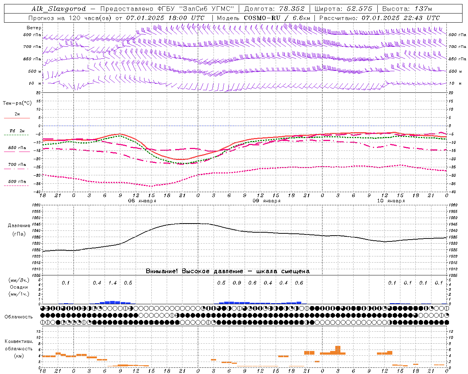
Task: Click the left 1045 pressure axis tick
Action: [x=37, y=224]
